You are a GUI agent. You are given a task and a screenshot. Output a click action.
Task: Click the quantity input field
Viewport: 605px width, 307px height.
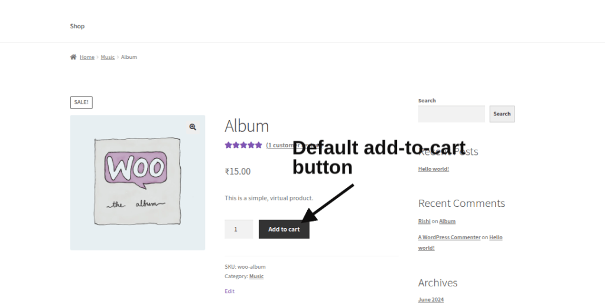tap(239, 229)
